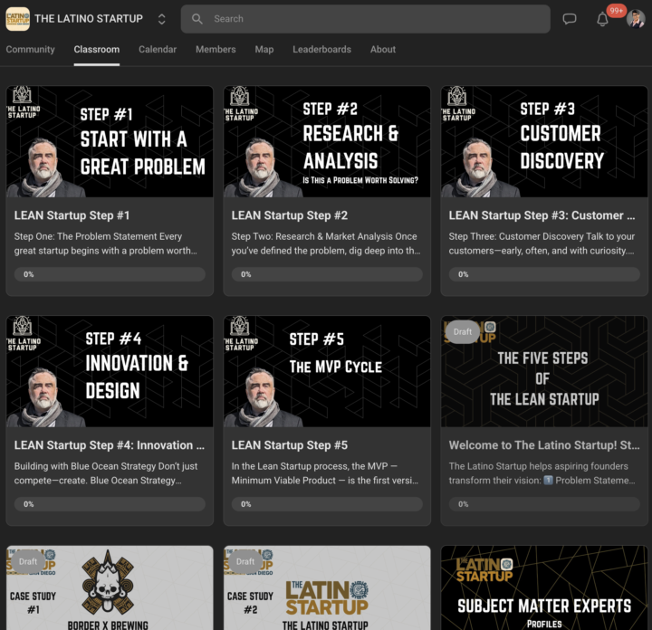Go to the Members tab
The width and height of the screenshot is (652, 630).
tap(216, 49)
